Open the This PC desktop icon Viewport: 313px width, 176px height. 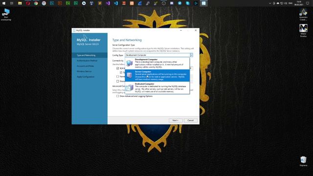[x=6, y=14]
